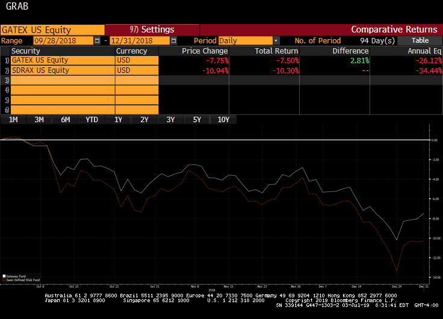Open calendar picker for start date 09/28/2018

click(x=97, y=40)
